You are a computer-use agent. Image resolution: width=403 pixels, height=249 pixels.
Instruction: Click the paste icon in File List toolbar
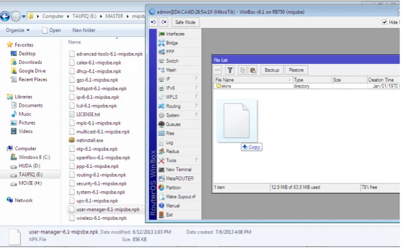[x=253, y=70]
